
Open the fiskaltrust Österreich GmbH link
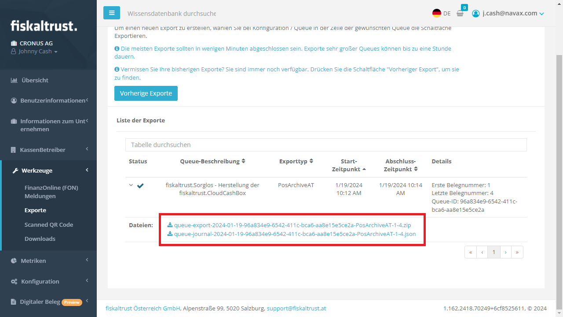143,308
